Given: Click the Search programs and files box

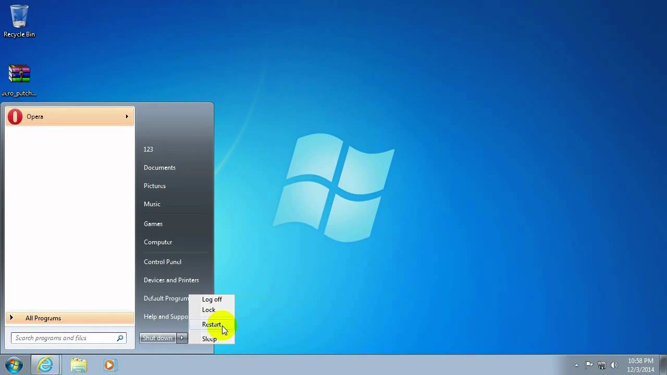Looking at the screenshot, I should point(65,338).
